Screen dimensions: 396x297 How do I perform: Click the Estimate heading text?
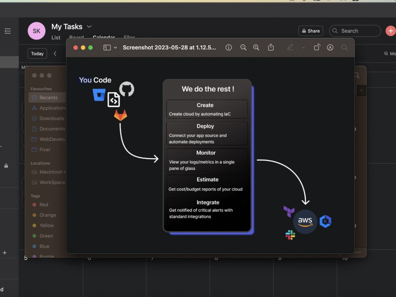point(208,179)
